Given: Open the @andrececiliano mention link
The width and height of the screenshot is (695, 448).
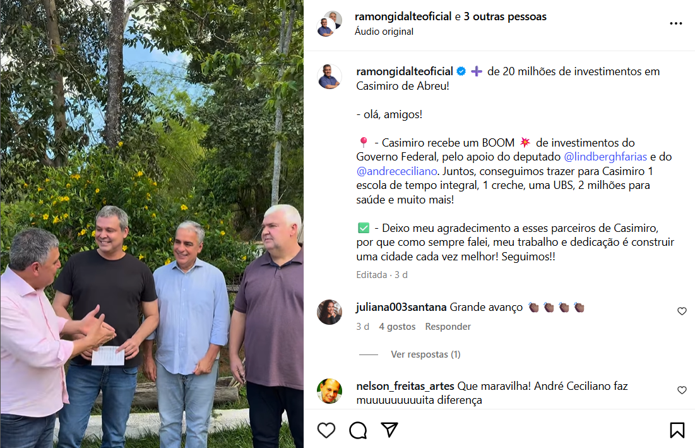Looking at the screenshot, I should (x=396, y=171).
